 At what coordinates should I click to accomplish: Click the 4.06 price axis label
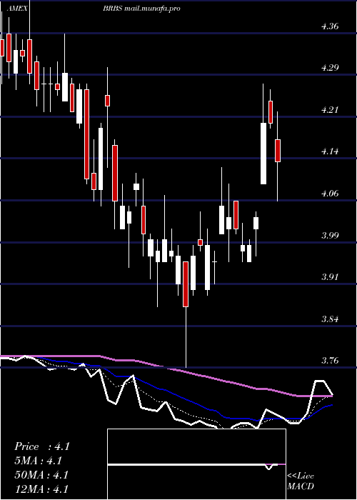pyautogui.click(x=330, y=194)
